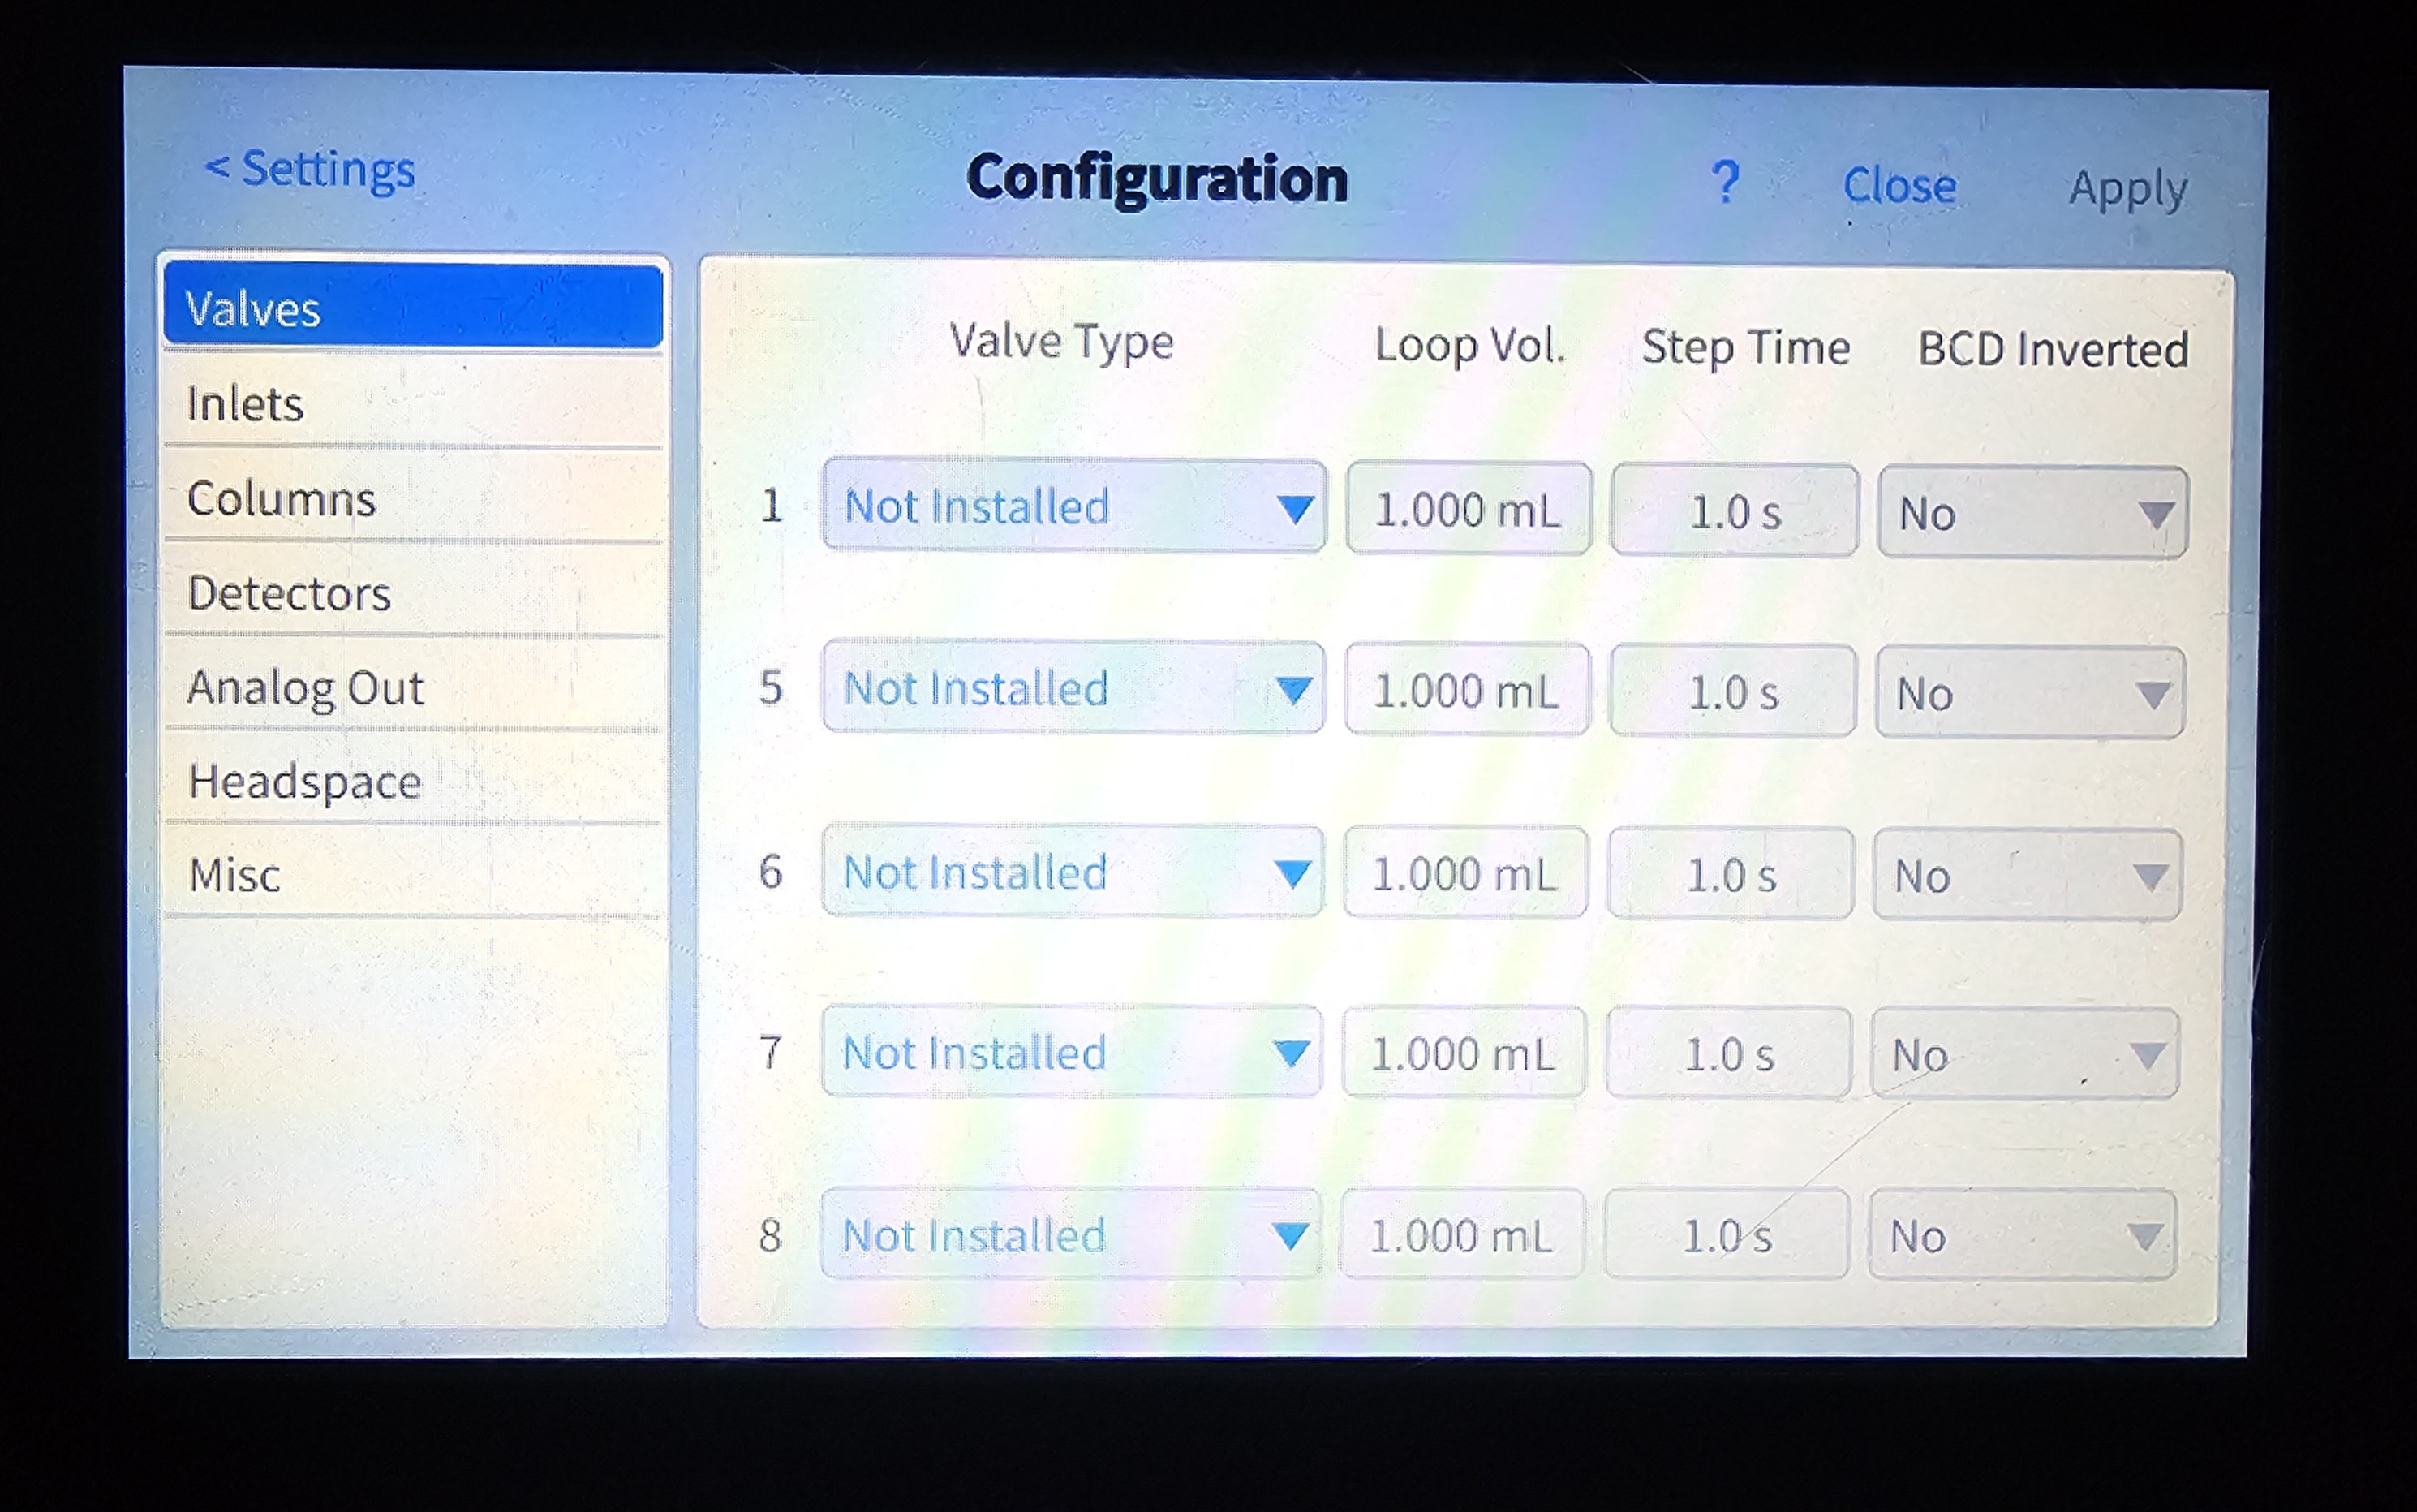Open Valve Type dropdown for valve 8

pyautogui.click(x=1070, y=1234)
